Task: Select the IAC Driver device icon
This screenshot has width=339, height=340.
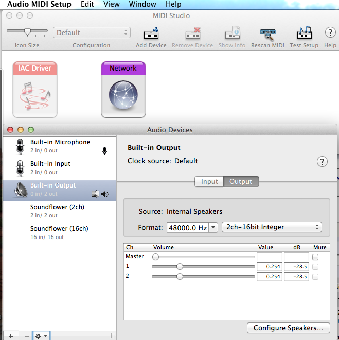Action: (x=35, y=90)
